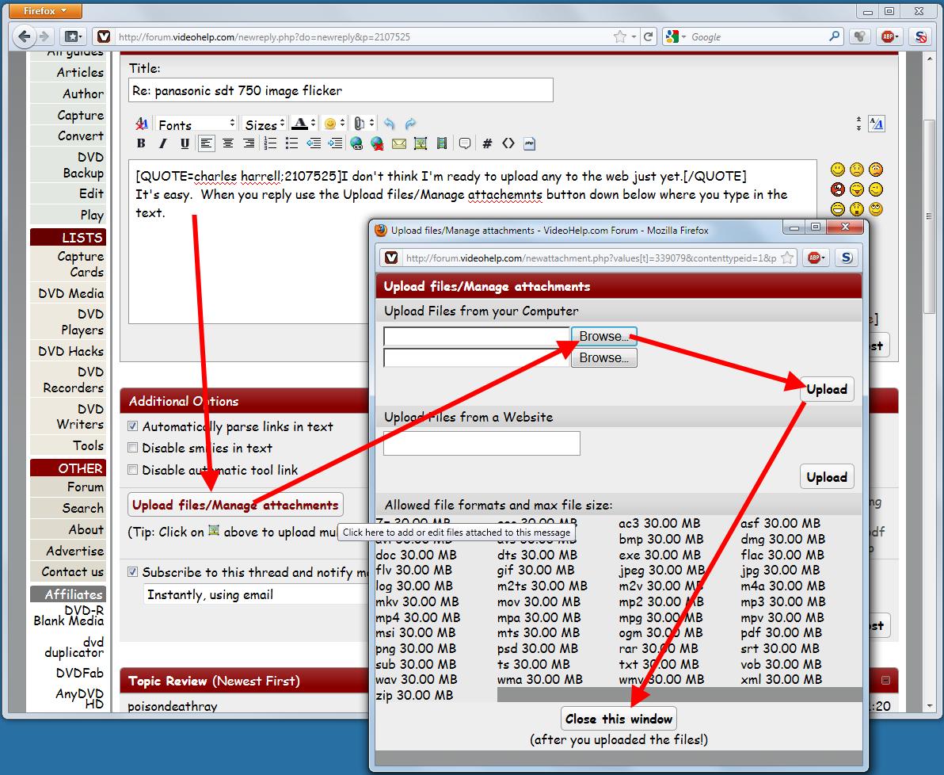Click the first smiley face in the smilies panel
Screen dimensions: 944x775
point(837,170)
